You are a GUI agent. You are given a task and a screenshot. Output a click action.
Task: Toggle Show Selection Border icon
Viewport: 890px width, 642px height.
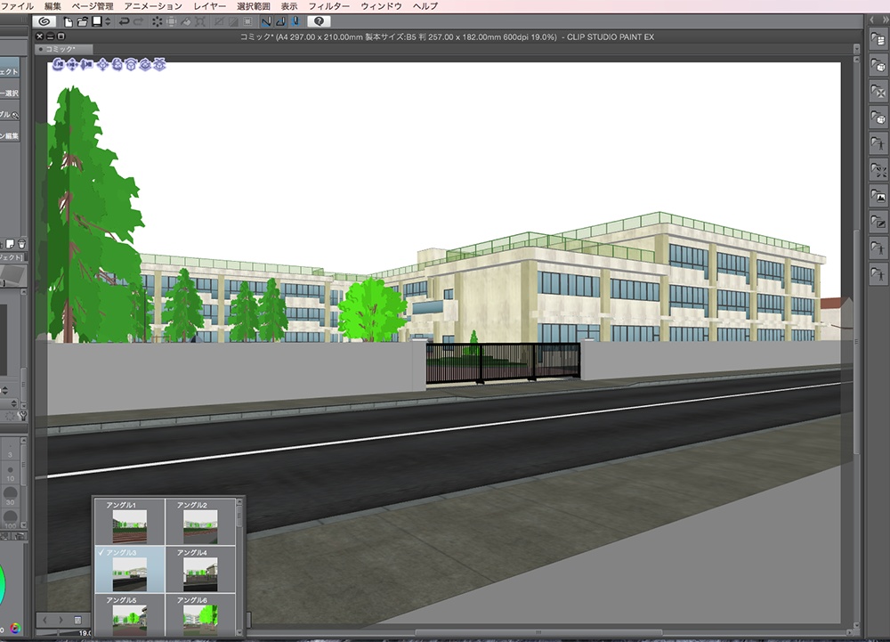click(247, 21)
